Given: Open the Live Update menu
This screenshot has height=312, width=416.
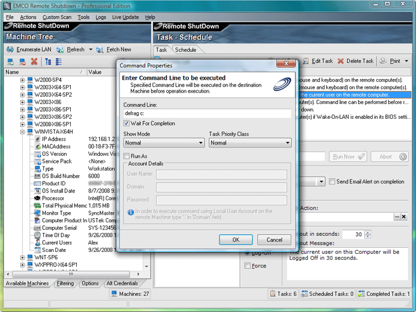Looking at the screenshot, I should coord(125,17).
